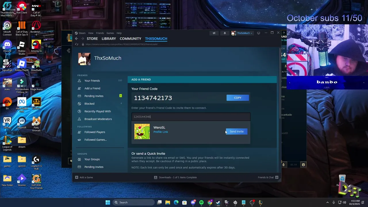Open Steam notifications bell icon
Image resolution: width=368 pixels, height=207 pixels.
click(x=225, y=33)
